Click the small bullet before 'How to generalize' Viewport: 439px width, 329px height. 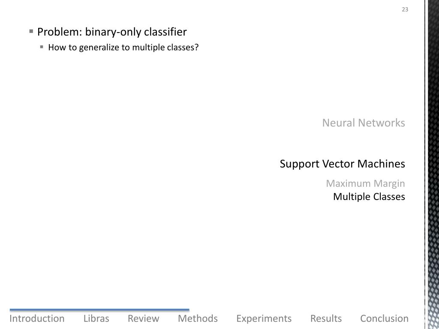42,47
